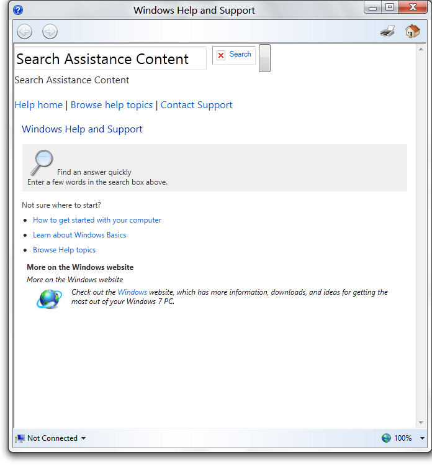Open Help home via the house icon
The width and height of the screenshot is (432, 465).
point(413,31)
